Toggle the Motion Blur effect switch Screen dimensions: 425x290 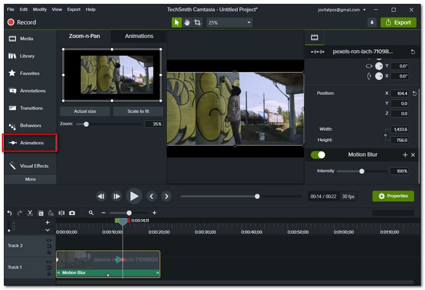(318, 155)
